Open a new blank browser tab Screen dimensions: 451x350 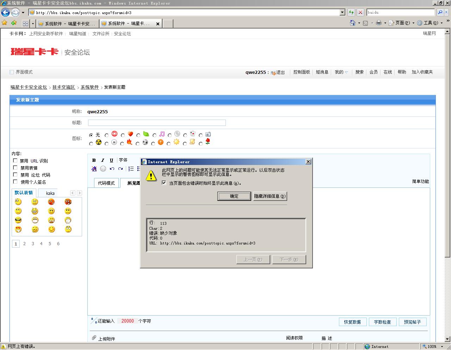point(168,24)
